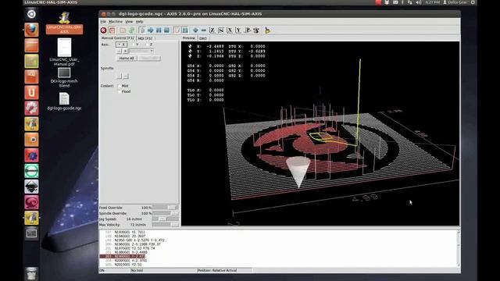Adjust Spindle Override slider
The height and width of the screenshot is (281, 500).
[x=166, y=213]
